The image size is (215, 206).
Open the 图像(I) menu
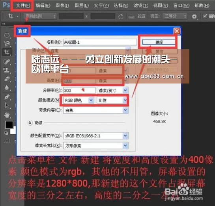point(62,6)
